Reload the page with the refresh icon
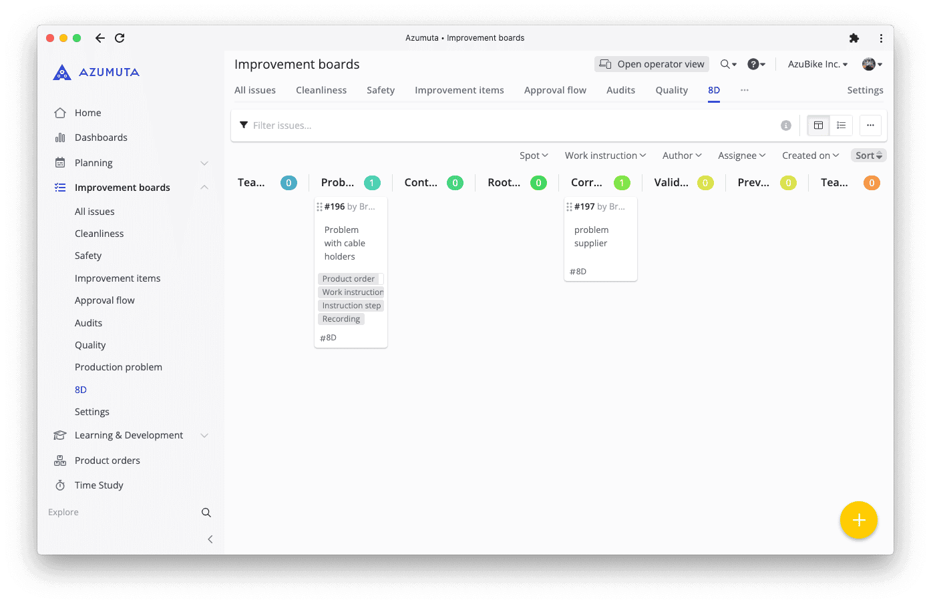This screenshot has height=604, width=931. 120,38
